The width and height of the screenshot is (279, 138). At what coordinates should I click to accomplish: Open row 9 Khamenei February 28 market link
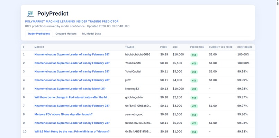(x=72, y=123)
